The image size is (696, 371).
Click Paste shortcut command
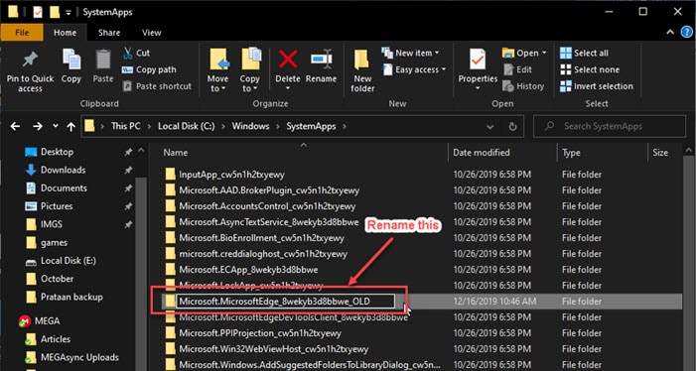tap(157, 86)
